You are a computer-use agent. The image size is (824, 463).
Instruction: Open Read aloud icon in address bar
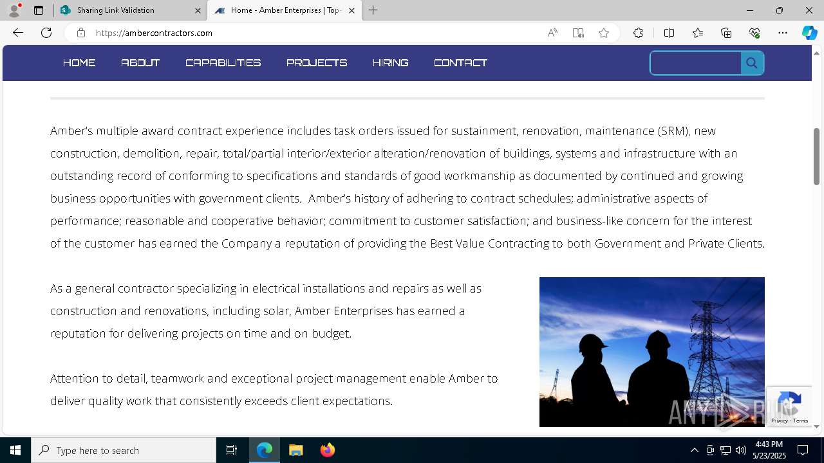(x=552, y=33)
